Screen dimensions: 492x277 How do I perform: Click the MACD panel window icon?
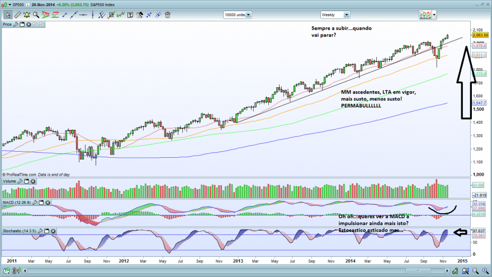(41, 203)
